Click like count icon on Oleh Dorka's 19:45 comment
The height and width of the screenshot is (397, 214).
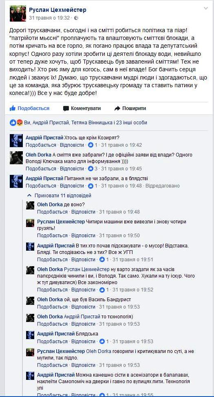(90, 169)
